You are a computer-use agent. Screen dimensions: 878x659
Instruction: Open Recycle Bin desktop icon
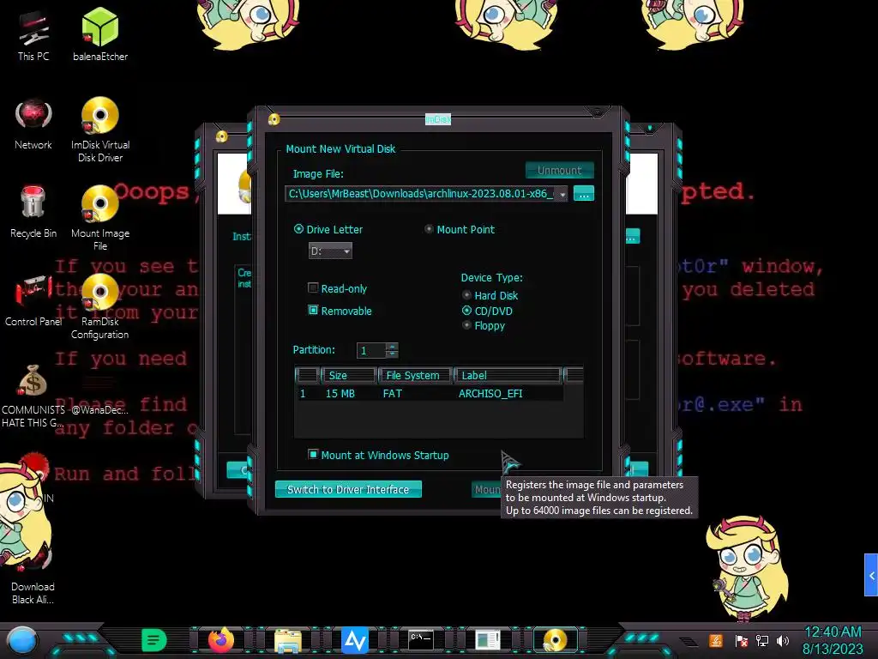tap(33, 213)
